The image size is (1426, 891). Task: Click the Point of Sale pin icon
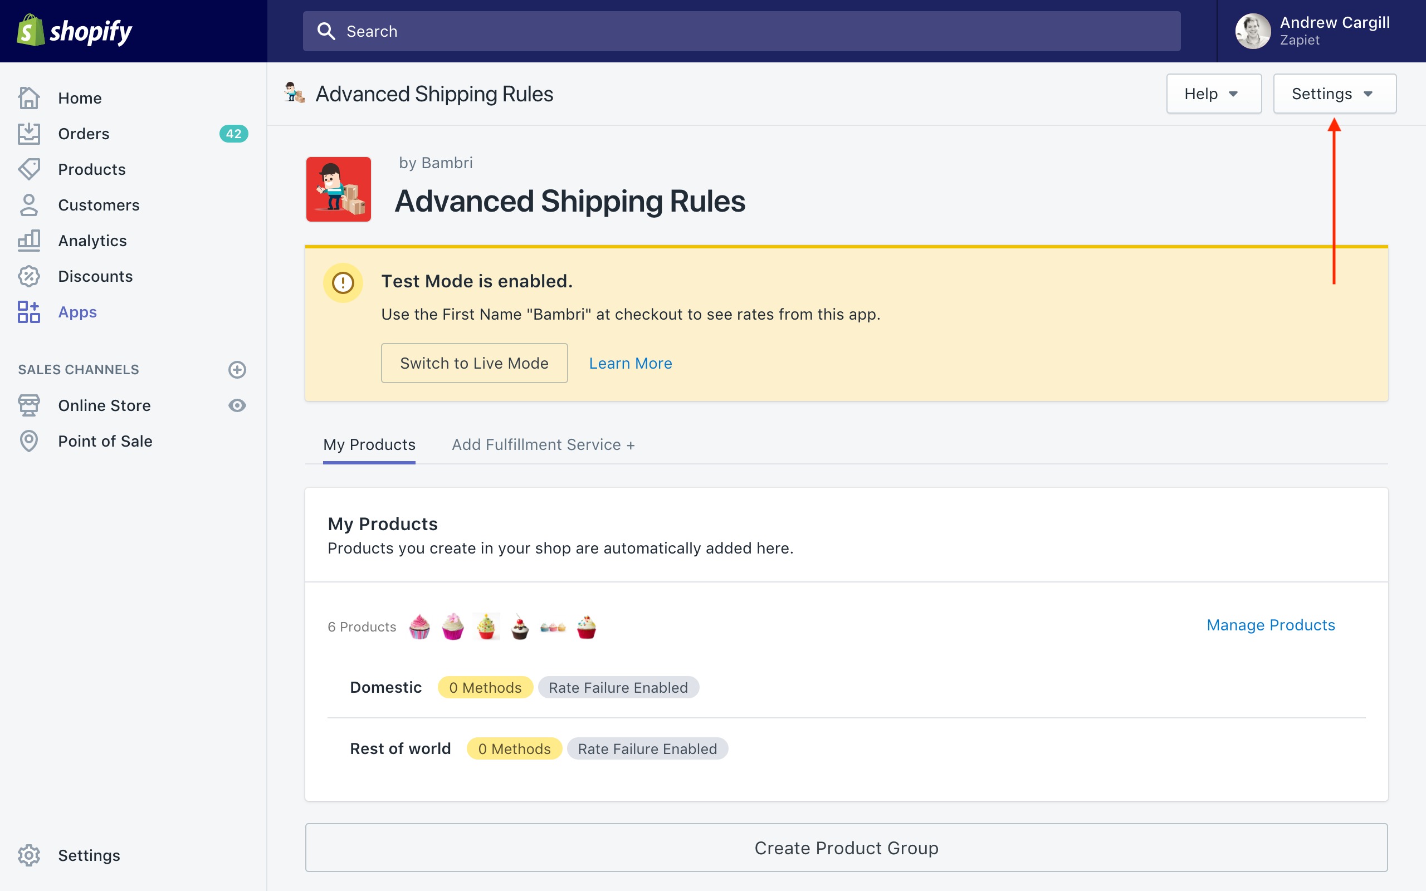(29, 441)
